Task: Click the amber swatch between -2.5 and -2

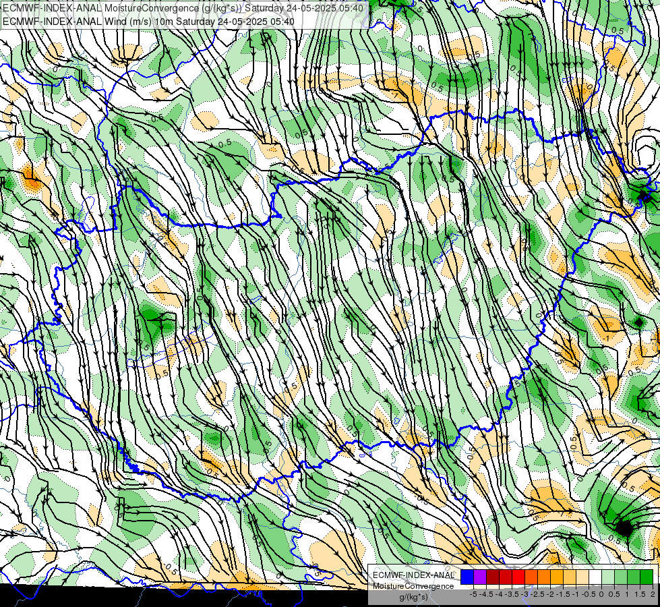Action: coord(544,577)
